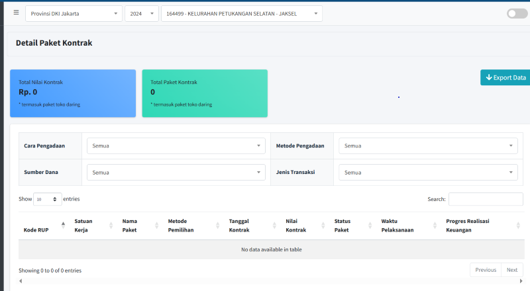Click the Total Paket Kontrak card
Screen dimensions: 530x291
coord(205,93)
